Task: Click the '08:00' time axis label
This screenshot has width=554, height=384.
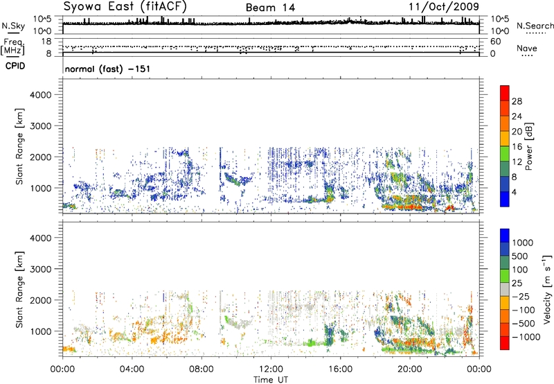Action: click(202, 369)
